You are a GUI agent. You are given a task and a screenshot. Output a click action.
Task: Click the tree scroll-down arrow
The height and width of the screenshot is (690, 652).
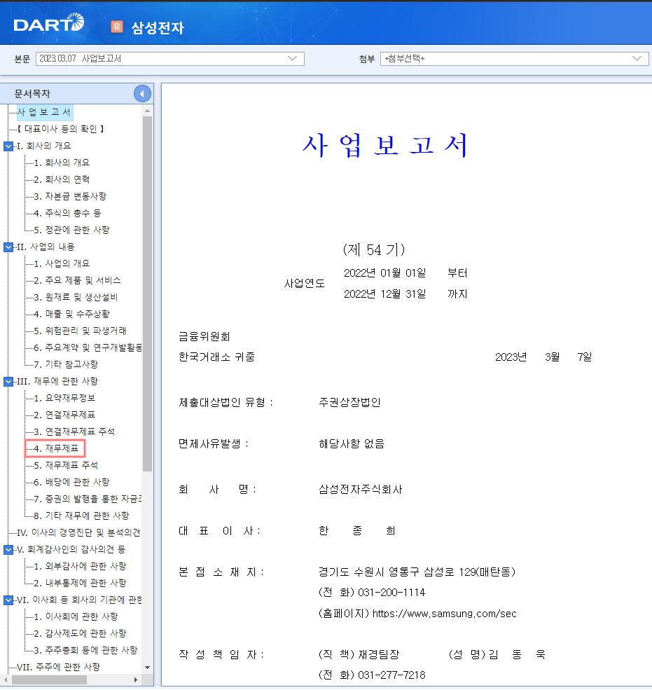pos(147,668)
